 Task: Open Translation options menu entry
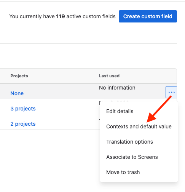tap(129, 142)
